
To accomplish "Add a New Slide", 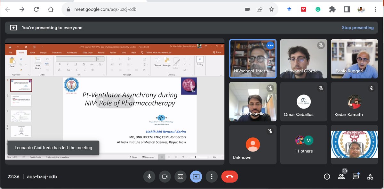I will pos(38,63).
